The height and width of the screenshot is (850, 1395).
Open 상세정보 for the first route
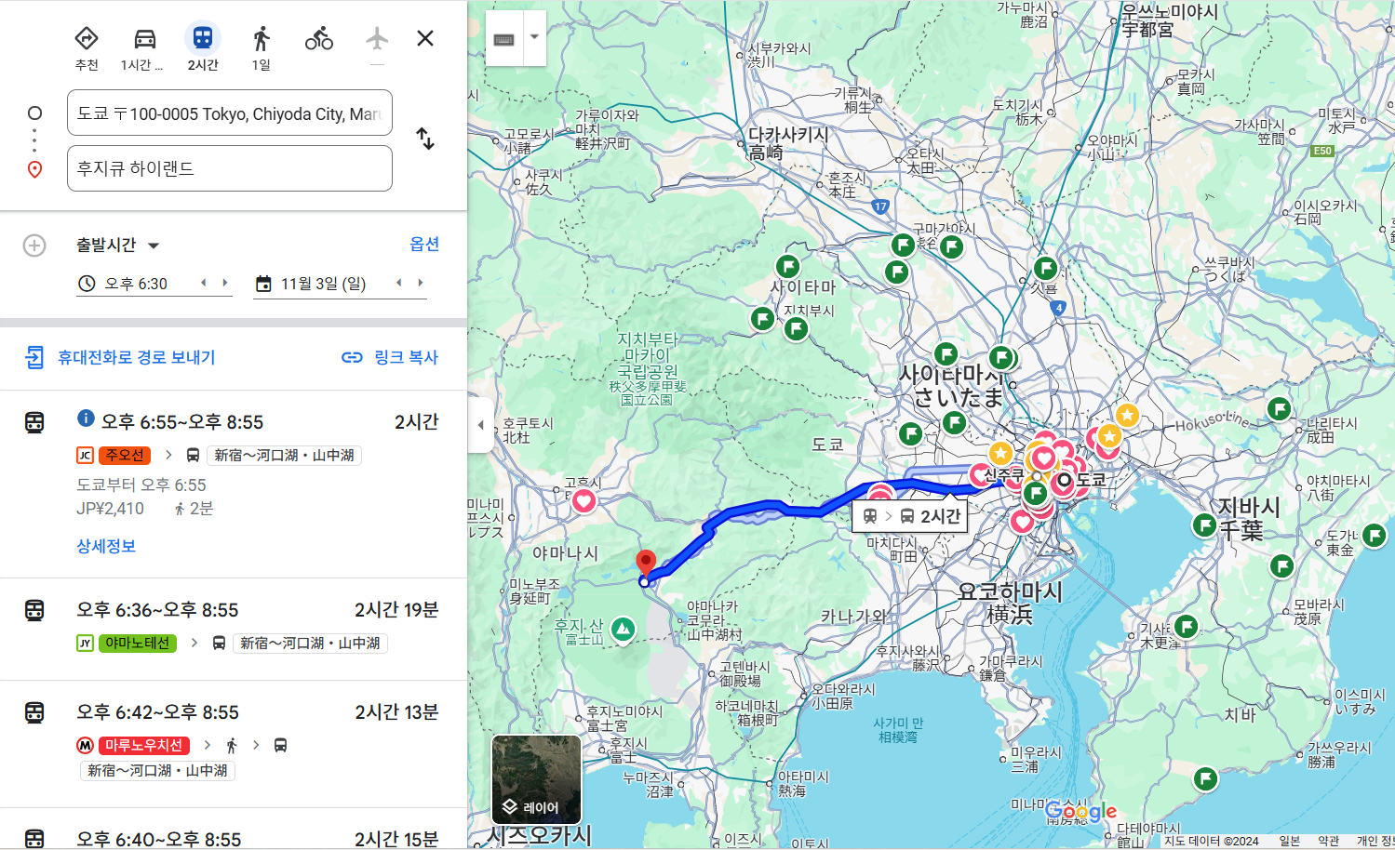coord(106,546)
